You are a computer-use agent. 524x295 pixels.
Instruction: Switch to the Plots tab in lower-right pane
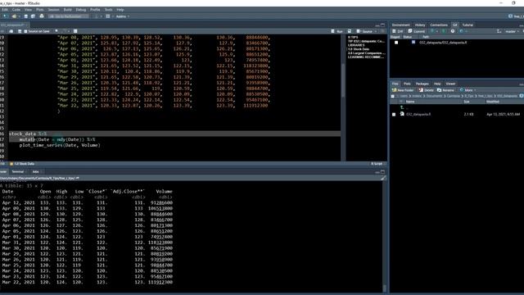(x=407, y=84)
